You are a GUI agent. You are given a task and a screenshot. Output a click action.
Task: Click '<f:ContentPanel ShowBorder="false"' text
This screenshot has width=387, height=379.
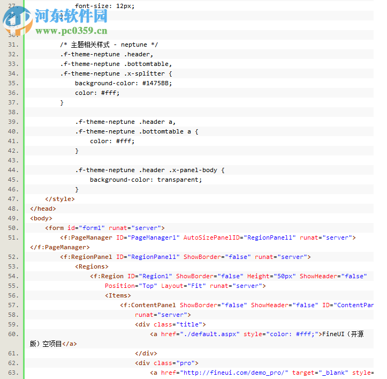tap(184, 305)
